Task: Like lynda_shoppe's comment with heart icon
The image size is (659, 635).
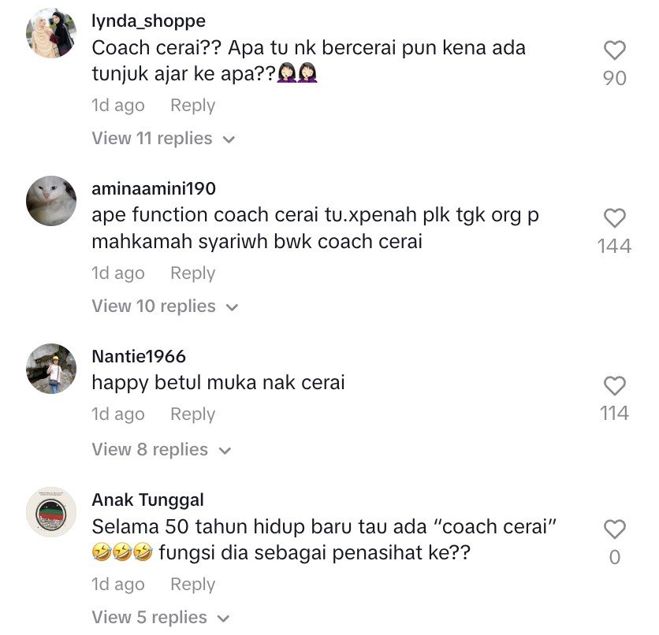Action: (614, 50)
